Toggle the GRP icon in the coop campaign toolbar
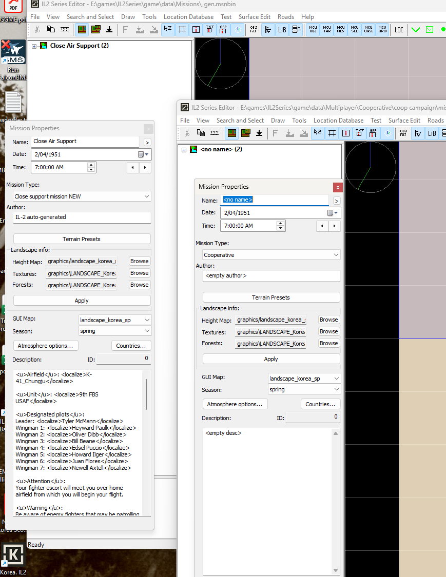Image resolution: width=446 pixels, height=577 pixels. [373, 133]
